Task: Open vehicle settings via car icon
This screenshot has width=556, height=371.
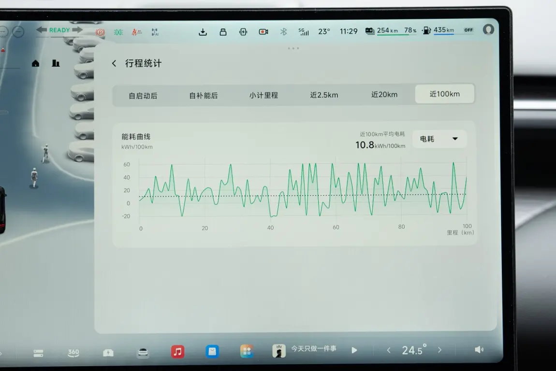Action: pos(143,352)
